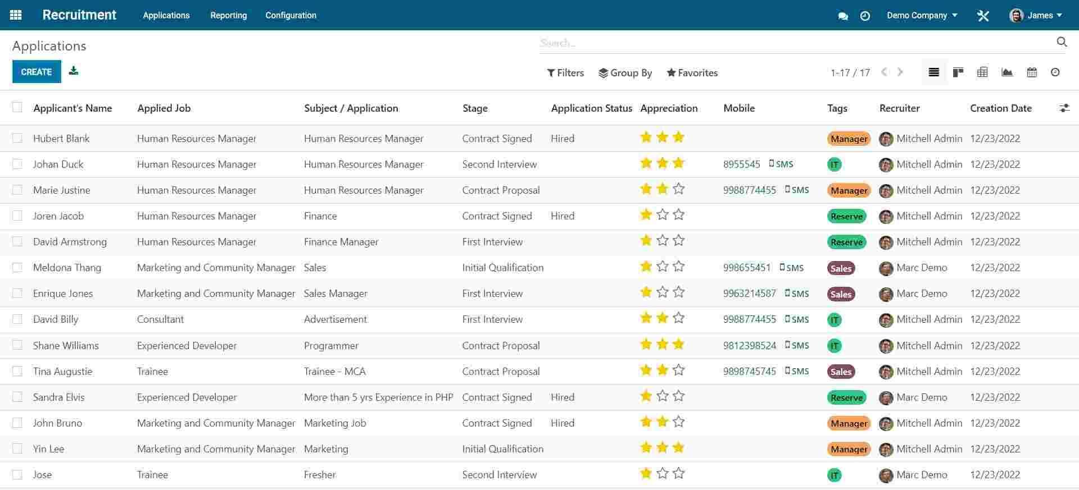
Task: Open the apps grid menu
Action: pos(16,15)
